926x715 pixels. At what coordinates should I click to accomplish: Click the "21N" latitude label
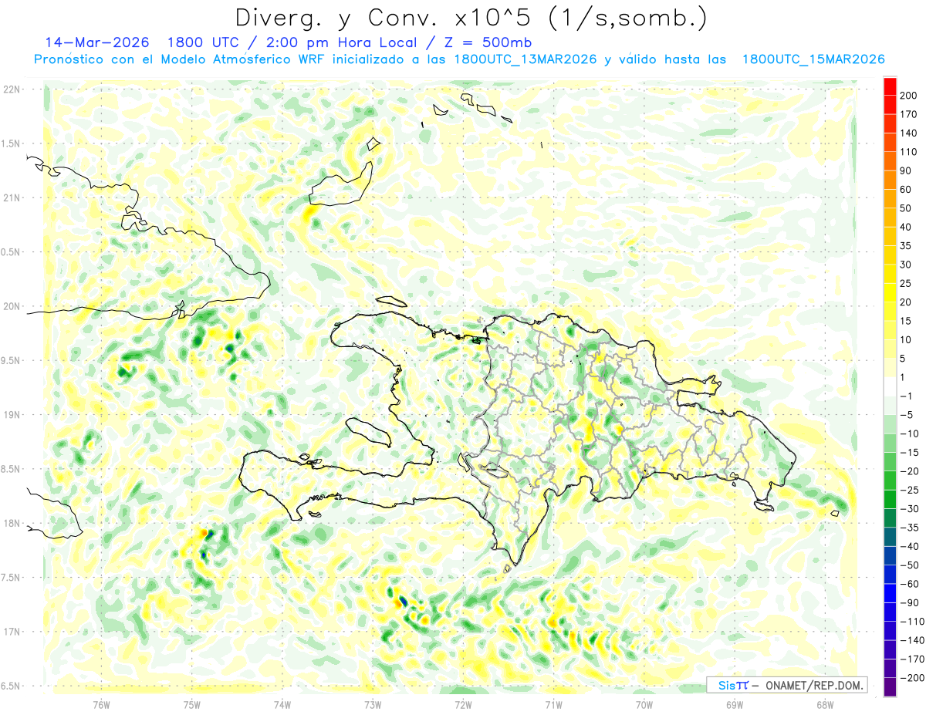(12, 197)
